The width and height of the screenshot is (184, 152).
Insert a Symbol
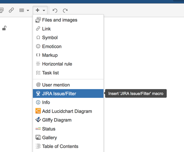[68, 38]
